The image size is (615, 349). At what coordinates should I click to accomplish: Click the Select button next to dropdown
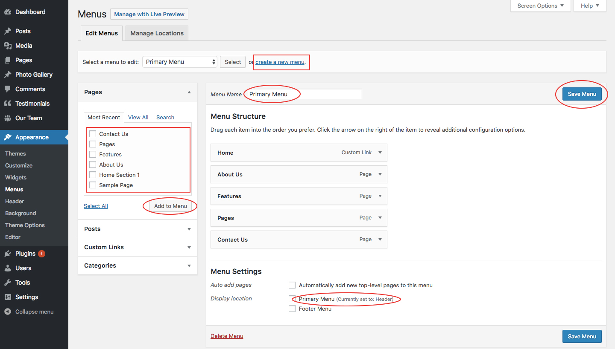[233, 62]
